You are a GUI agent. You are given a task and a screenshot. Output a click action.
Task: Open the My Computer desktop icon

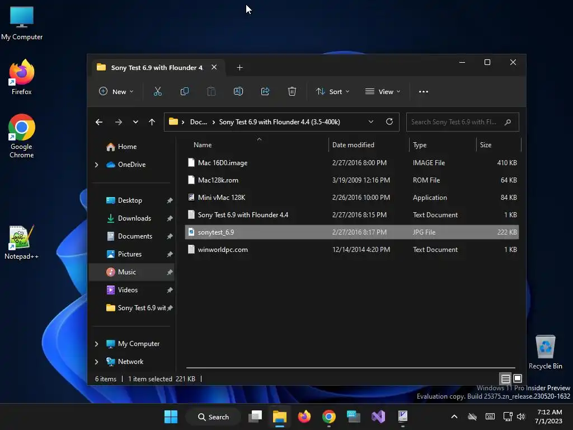tap(22, 24)
